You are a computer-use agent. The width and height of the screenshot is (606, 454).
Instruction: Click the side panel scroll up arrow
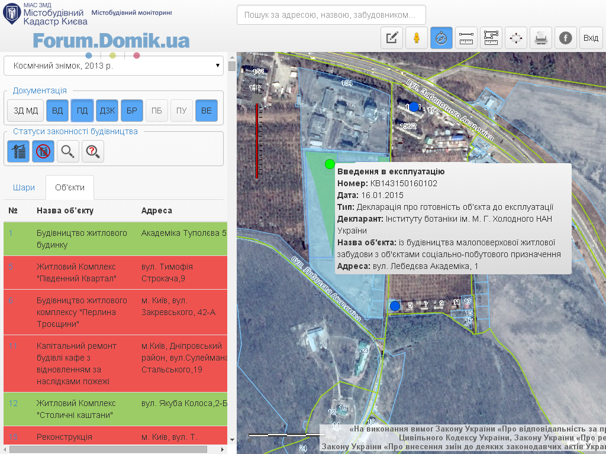point(232,57)
